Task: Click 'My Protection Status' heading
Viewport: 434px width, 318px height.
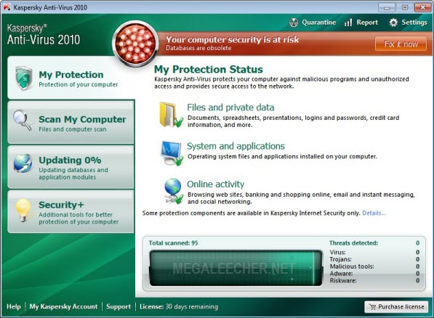Action: [209, 70]
